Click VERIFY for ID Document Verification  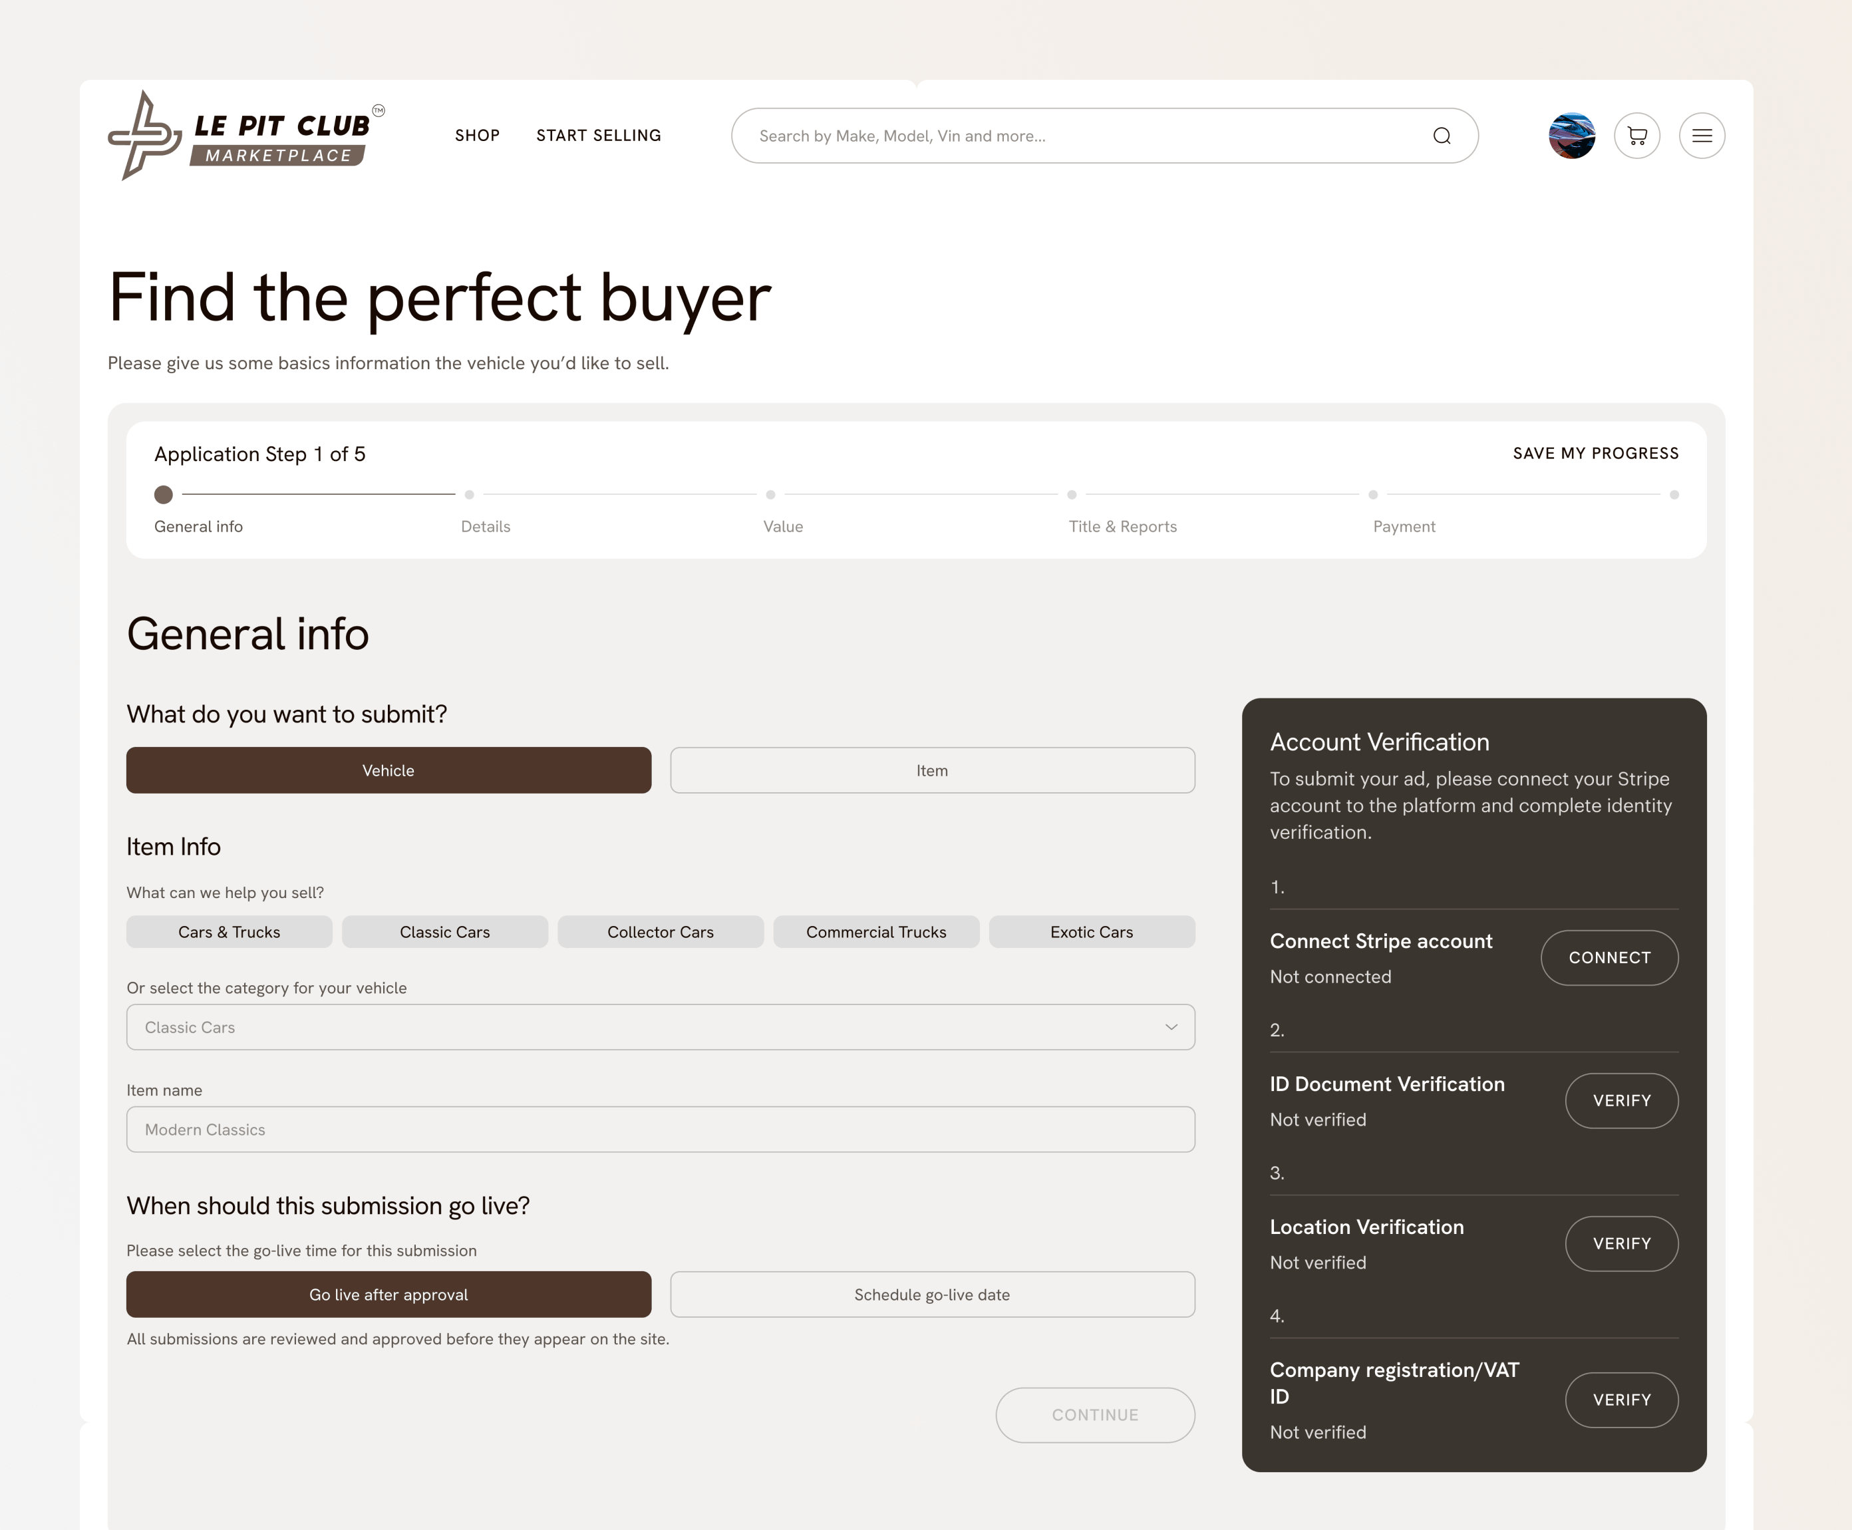1622,1100
